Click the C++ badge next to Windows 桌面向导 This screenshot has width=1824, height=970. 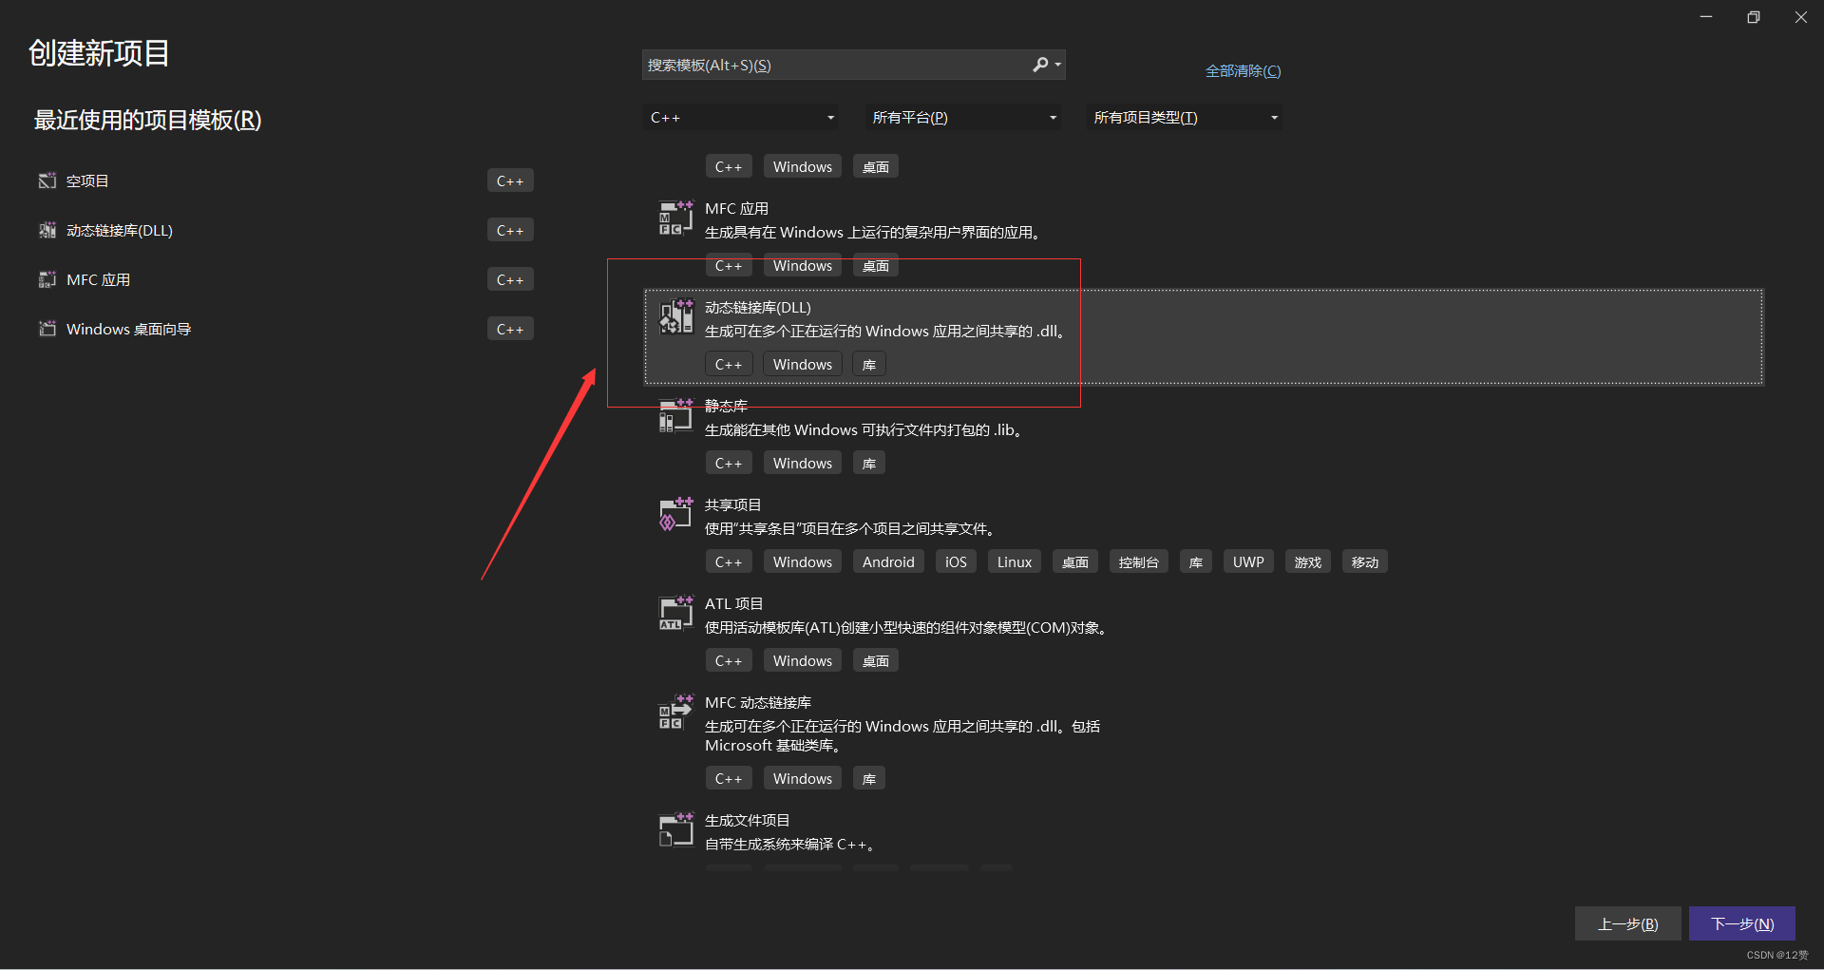(x=510, y=329)
